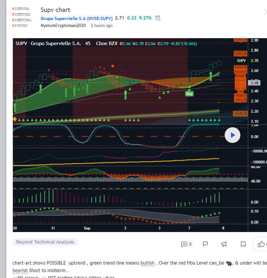Select the %261.8 fibo level label

pyautogui.click(x=240, y=53)
